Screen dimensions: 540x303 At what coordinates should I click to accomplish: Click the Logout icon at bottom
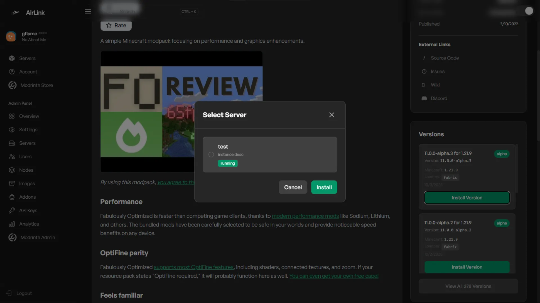[x=9, y=293]
